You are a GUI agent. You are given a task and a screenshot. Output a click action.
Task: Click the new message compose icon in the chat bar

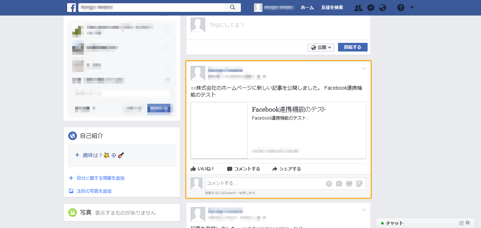(461, 223)
